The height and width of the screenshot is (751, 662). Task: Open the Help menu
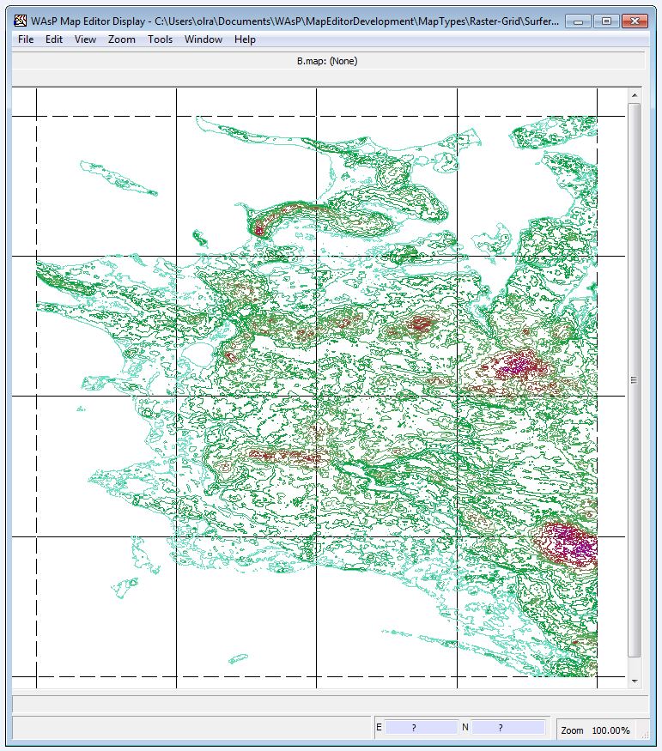[245, 39]
